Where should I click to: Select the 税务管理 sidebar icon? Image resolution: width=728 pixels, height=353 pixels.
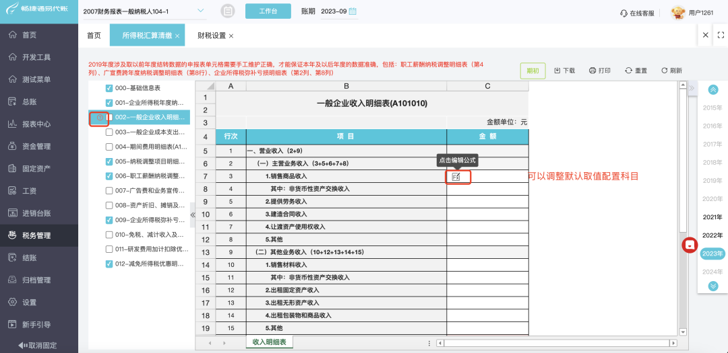[x=13, y=235]
